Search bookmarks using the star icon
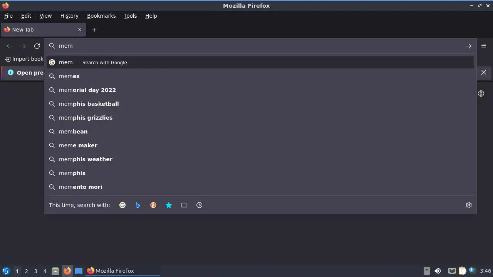This screenshot has height=277, width=493. 169,205
